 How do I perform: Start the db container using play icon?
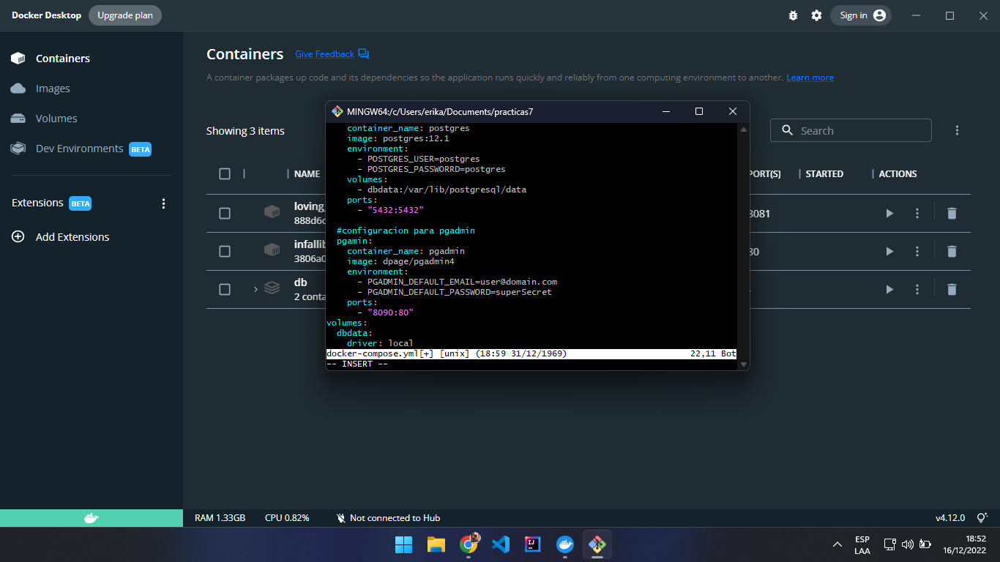(x=889, y=289)
